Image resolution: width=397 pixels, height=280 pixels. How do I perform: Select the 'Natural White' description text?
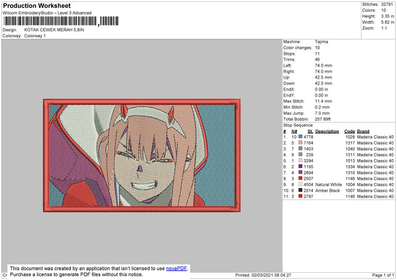click(328, 184)
